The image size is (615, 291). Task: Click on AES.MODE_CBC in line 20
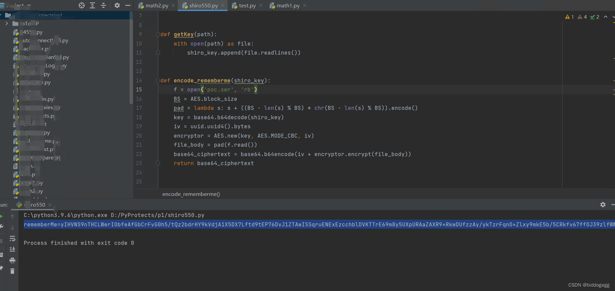[277, 136]
